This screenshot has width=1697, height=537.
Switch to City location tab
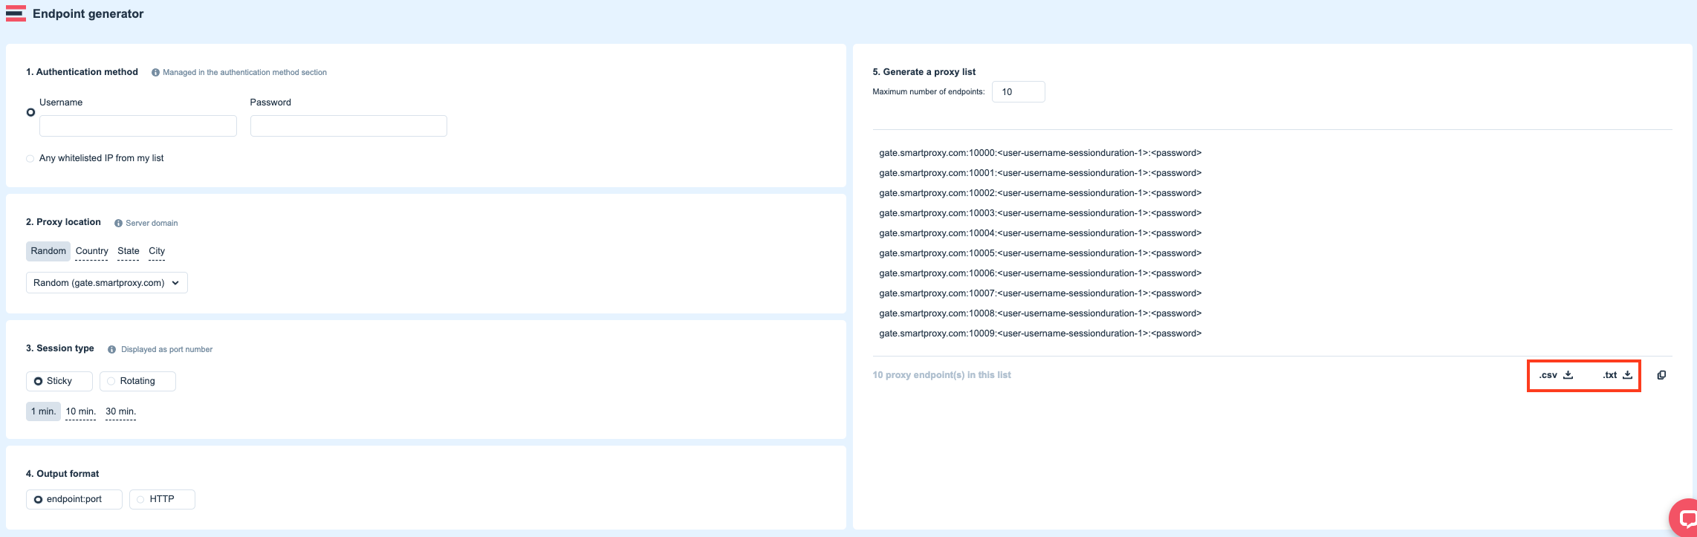coord(157,251)
